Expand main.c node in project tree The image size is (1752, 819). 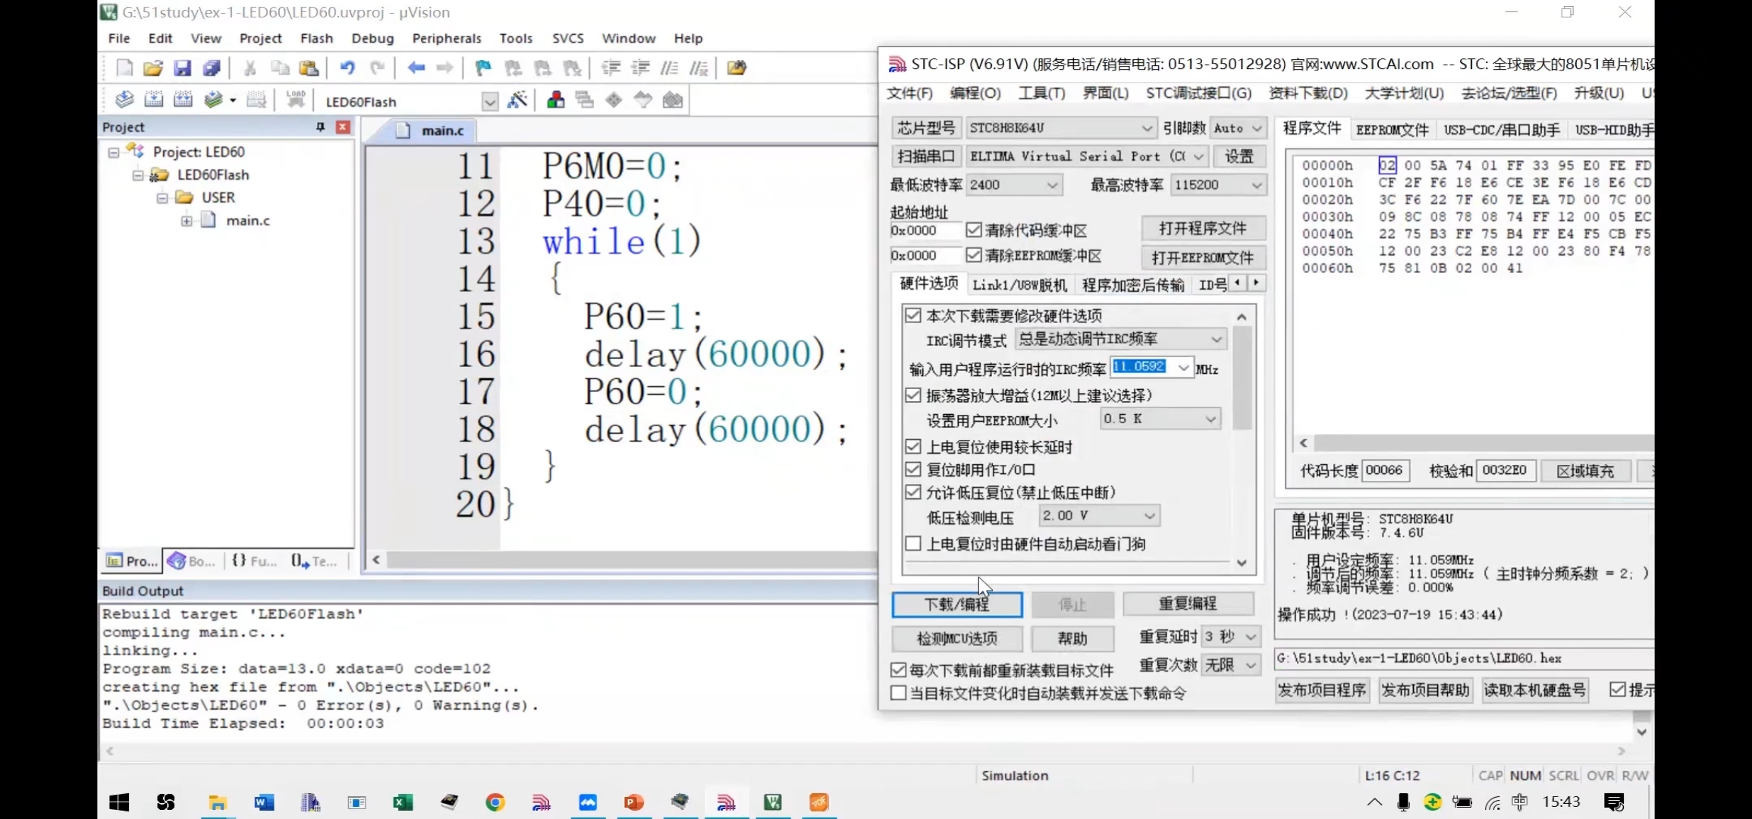click(x=187, y=221)
